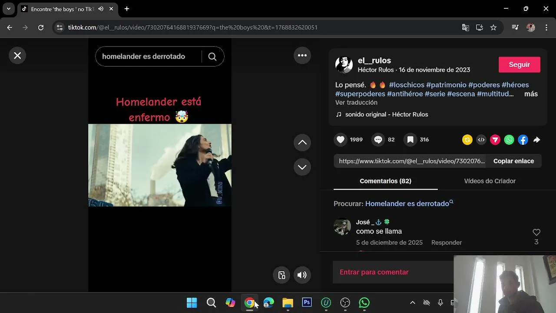Close the TikTok browser tab
The image size is (556, 313).
(x=111, y=9)
